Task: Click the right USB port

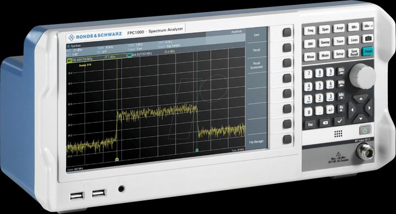Action: pyautogui.click(x=99, y=193)
